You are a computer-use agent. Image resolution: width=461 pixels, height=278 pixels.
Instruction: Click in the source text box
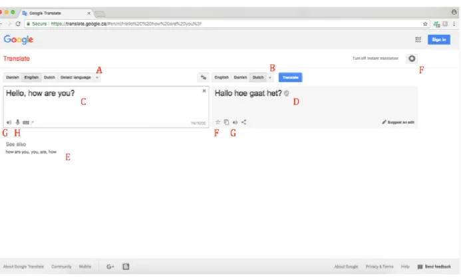click(106, 106)
